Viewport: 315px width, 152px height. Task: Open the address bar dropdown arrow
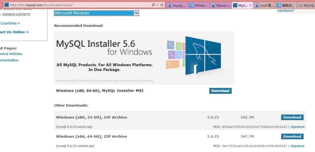click(x=157, y=5)
